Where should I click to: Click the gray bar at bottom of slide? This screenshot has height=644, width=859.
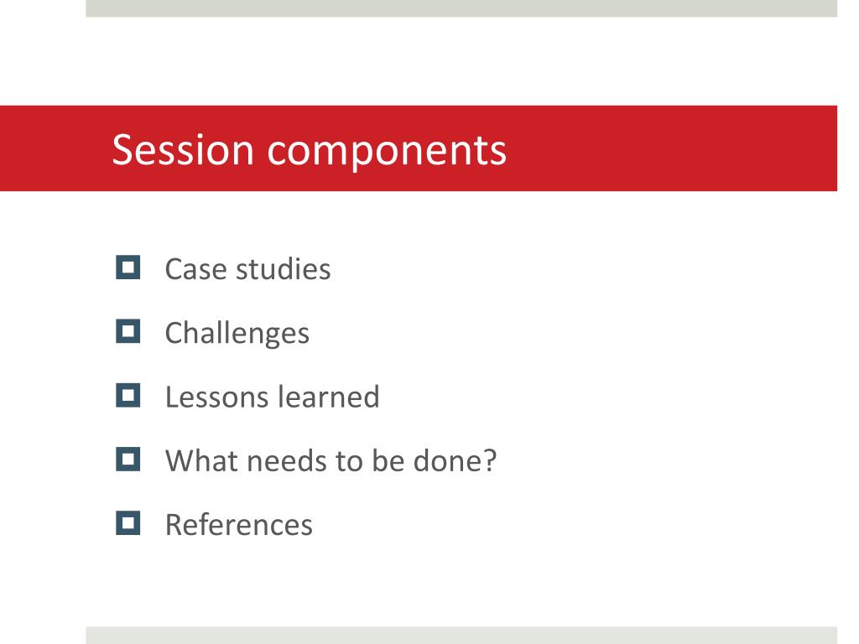point(461,636)
